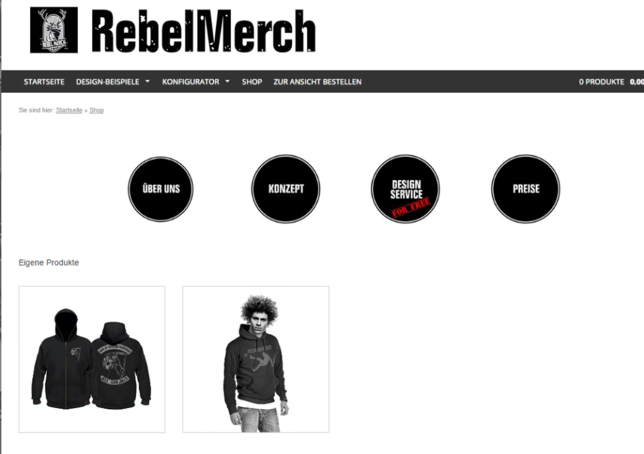Screen dimensions: 644x454
Task: Open the Preise circle button
Action: (x=526, y=189)
